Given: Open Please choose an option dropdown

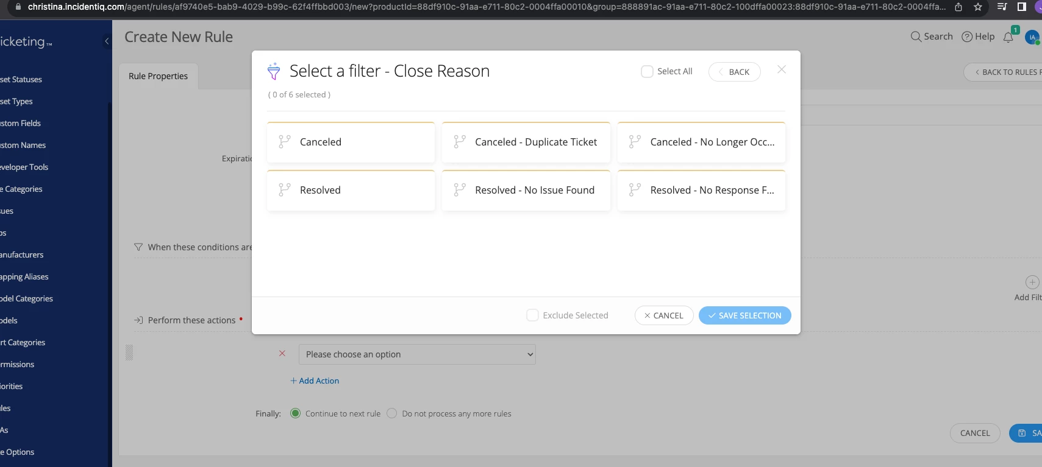Looking at the screenshot, I should point(417,354).
